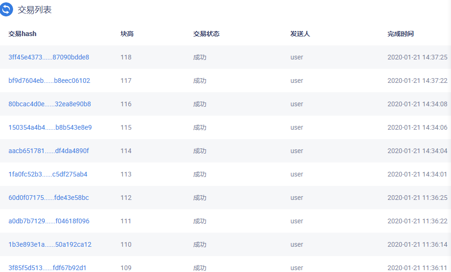
Task: Select the 成功 status in block 115 row
Action: coord(200,127)
